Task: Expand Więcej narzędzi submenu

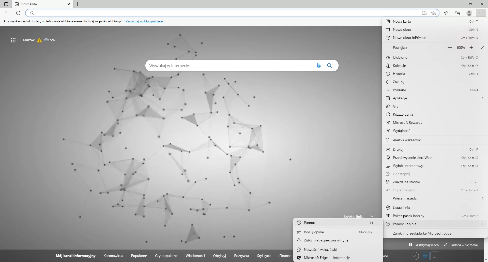Action: 435,198
